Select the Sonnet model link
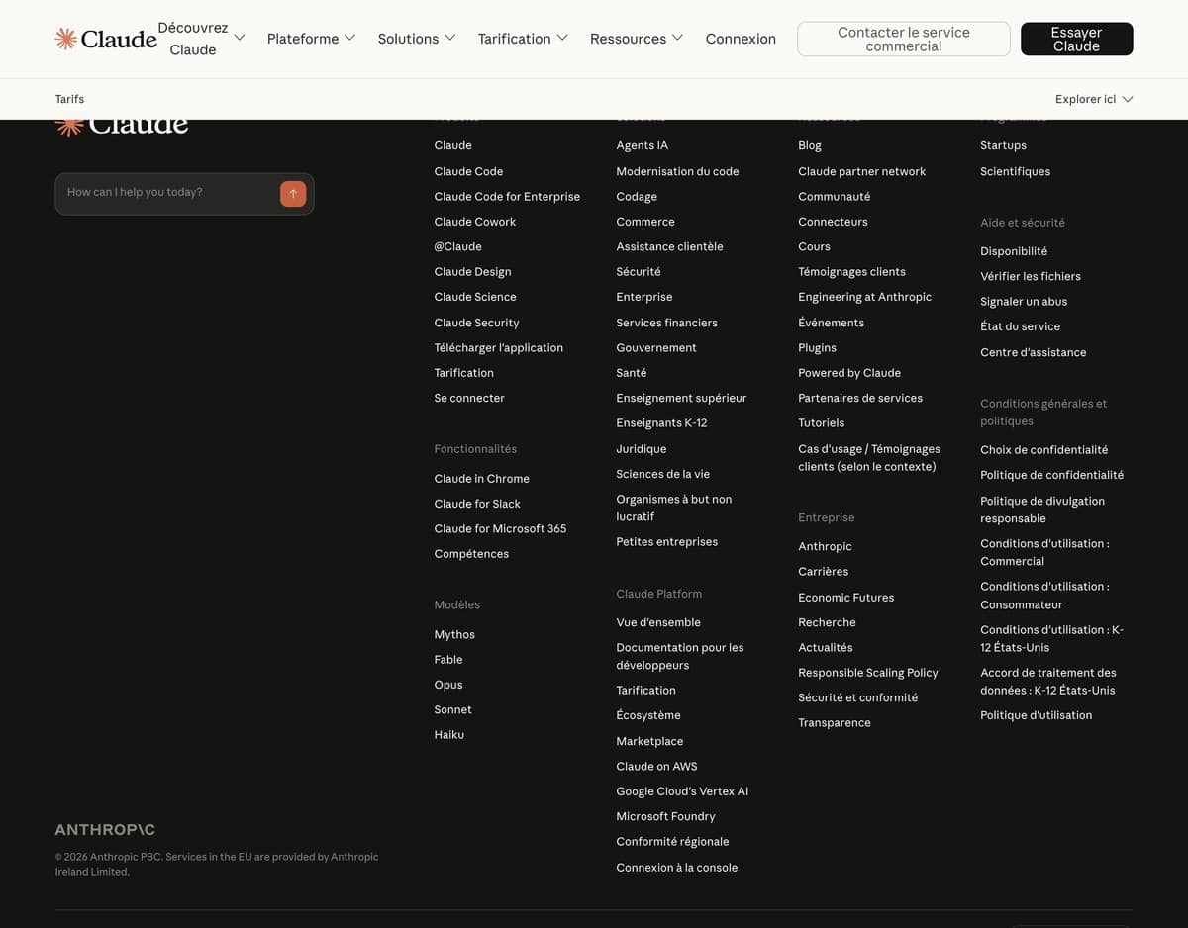 pyautogui.click(x=452, y=709)
